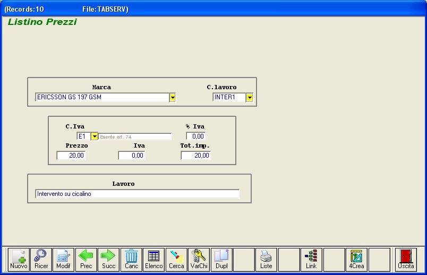Click the Lavoro field Intervento su cicalino

(x=138, y=194)
